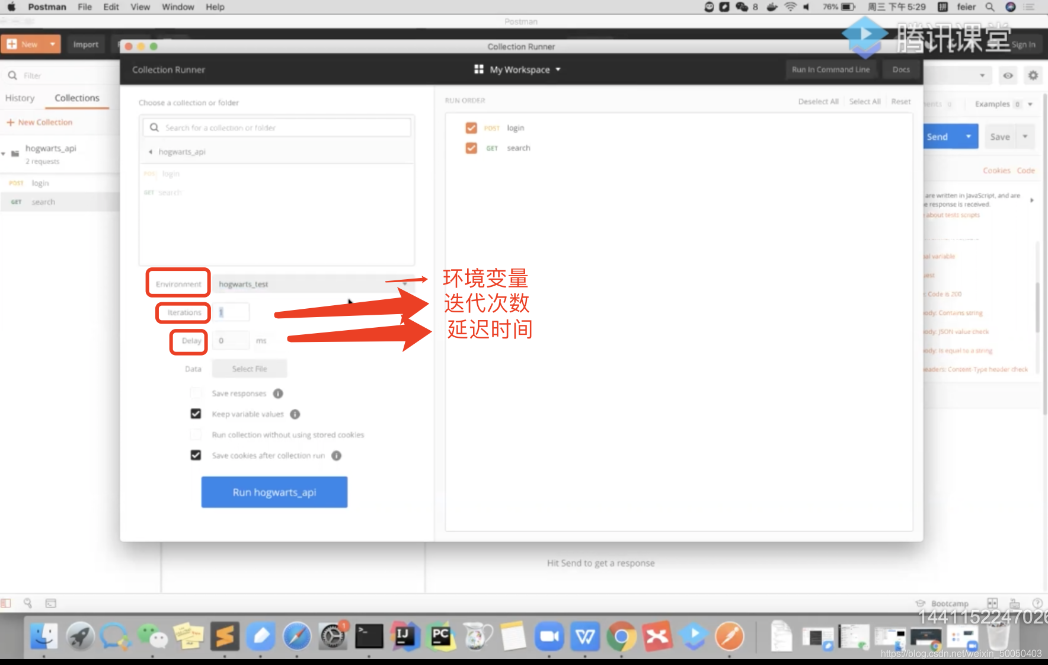The width and height of the screenshot is (1048, 665).
Task: Open Terminal from the Dock
Action: click(369, 637)
